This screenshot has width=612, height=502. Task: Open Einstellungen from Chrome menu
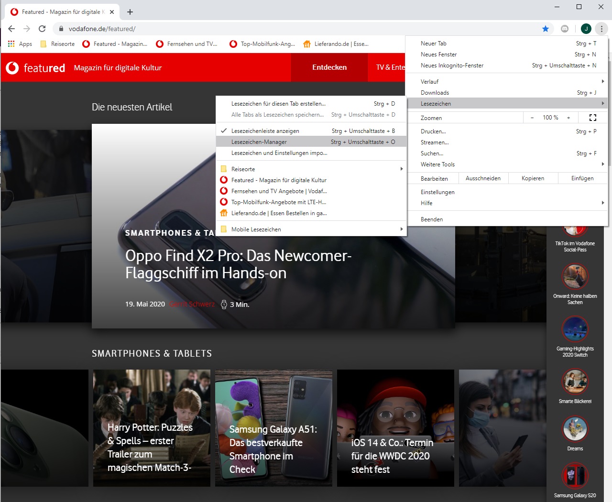point(507,192)
